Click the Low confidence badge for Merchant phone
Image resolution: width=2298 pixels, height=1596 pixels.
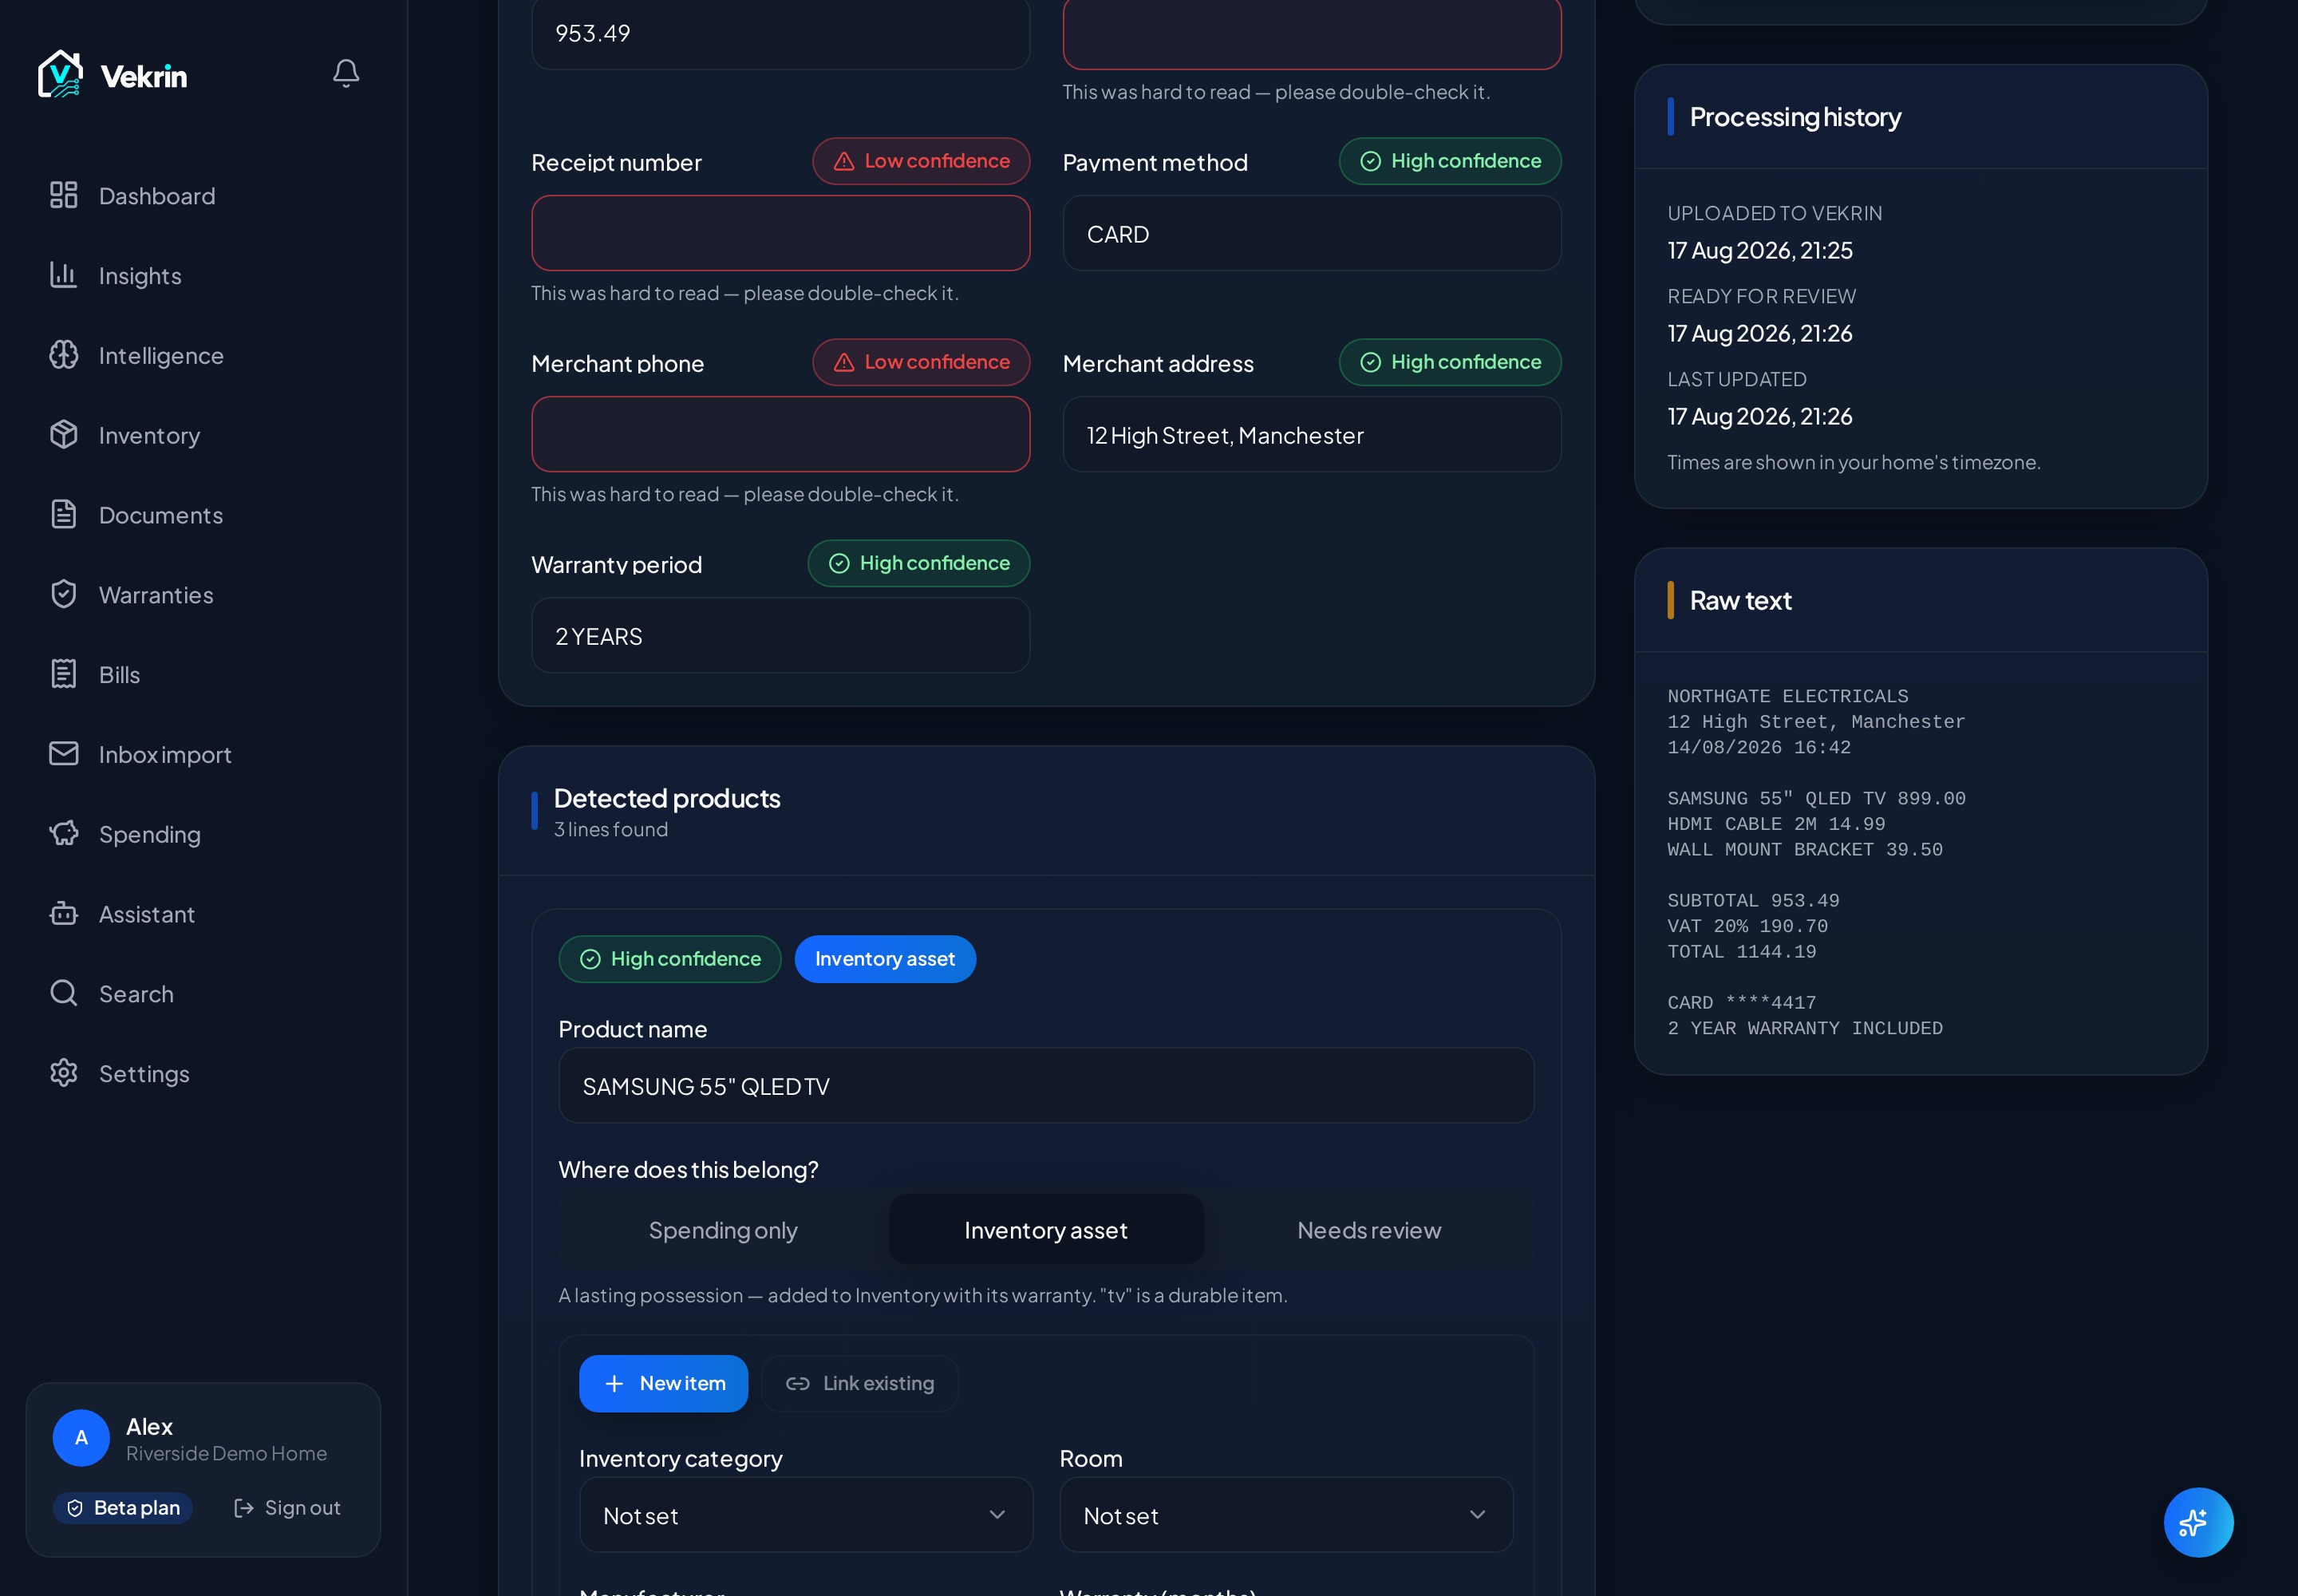tap(921, 362)
